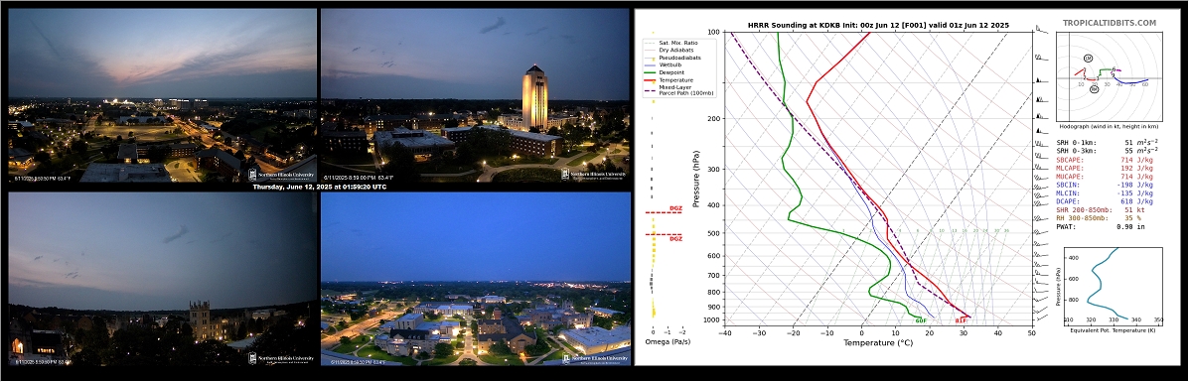The width and height of the screenshot is (1189, 382).
Task: Click the Northern Illinois University logo on the tower webcam
Action: click(594, 175)
